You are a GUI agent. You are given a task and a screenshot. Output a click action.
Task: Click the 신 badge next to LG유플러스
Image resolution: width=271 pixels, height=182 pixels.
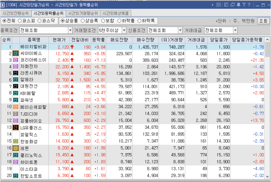click(x=16, y=127)
